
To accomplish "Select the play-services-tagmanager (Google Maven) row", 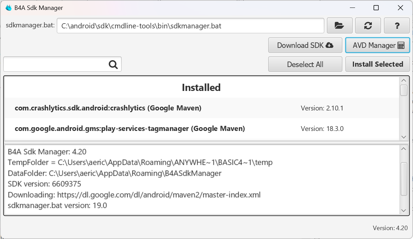I will pyautogui.click(x=202, y=129).
